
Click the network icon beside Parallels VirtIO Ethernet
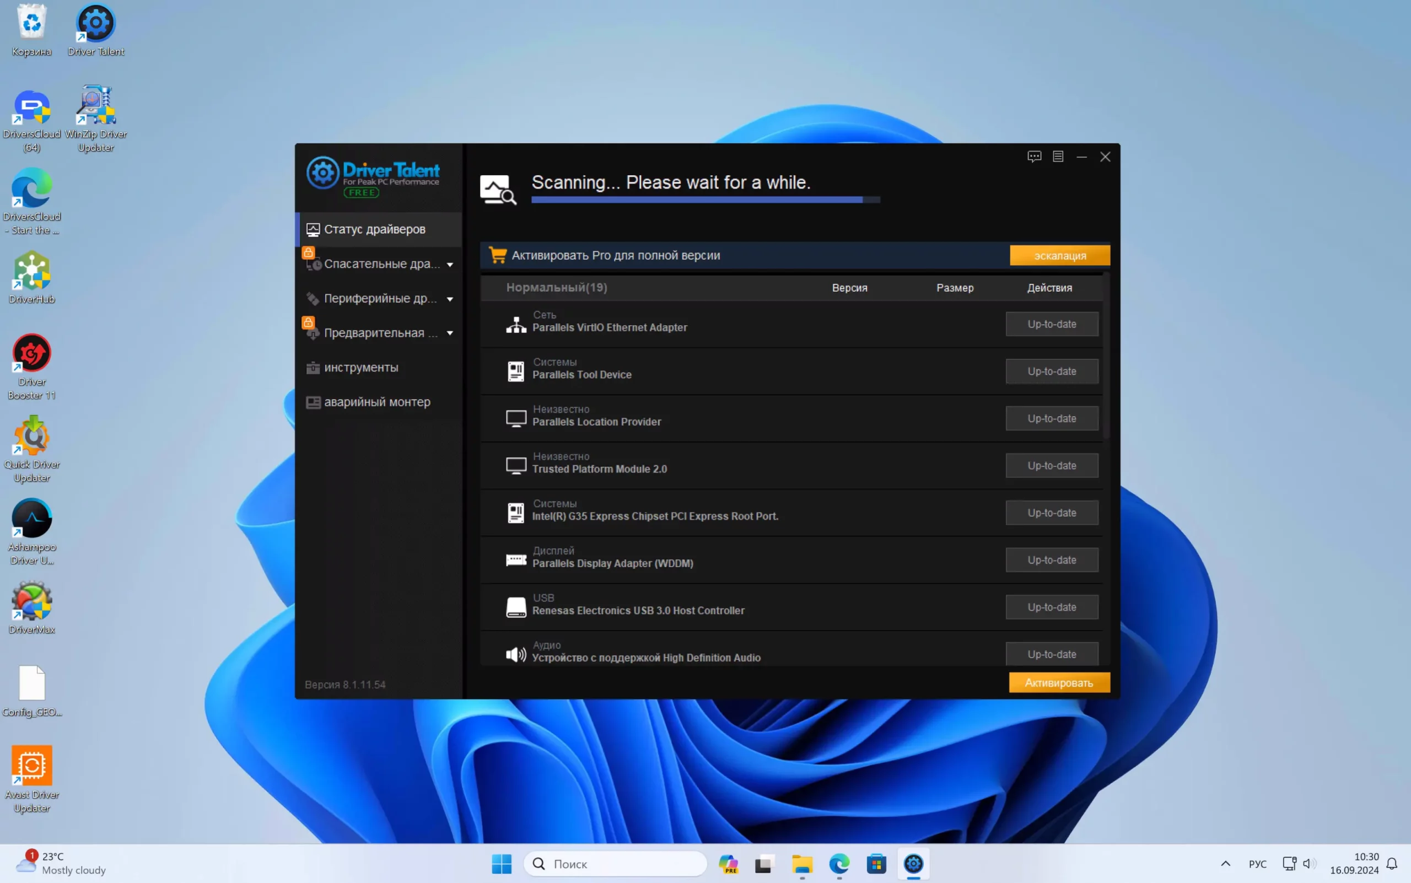pyautogui.click(x=516, y=324)
